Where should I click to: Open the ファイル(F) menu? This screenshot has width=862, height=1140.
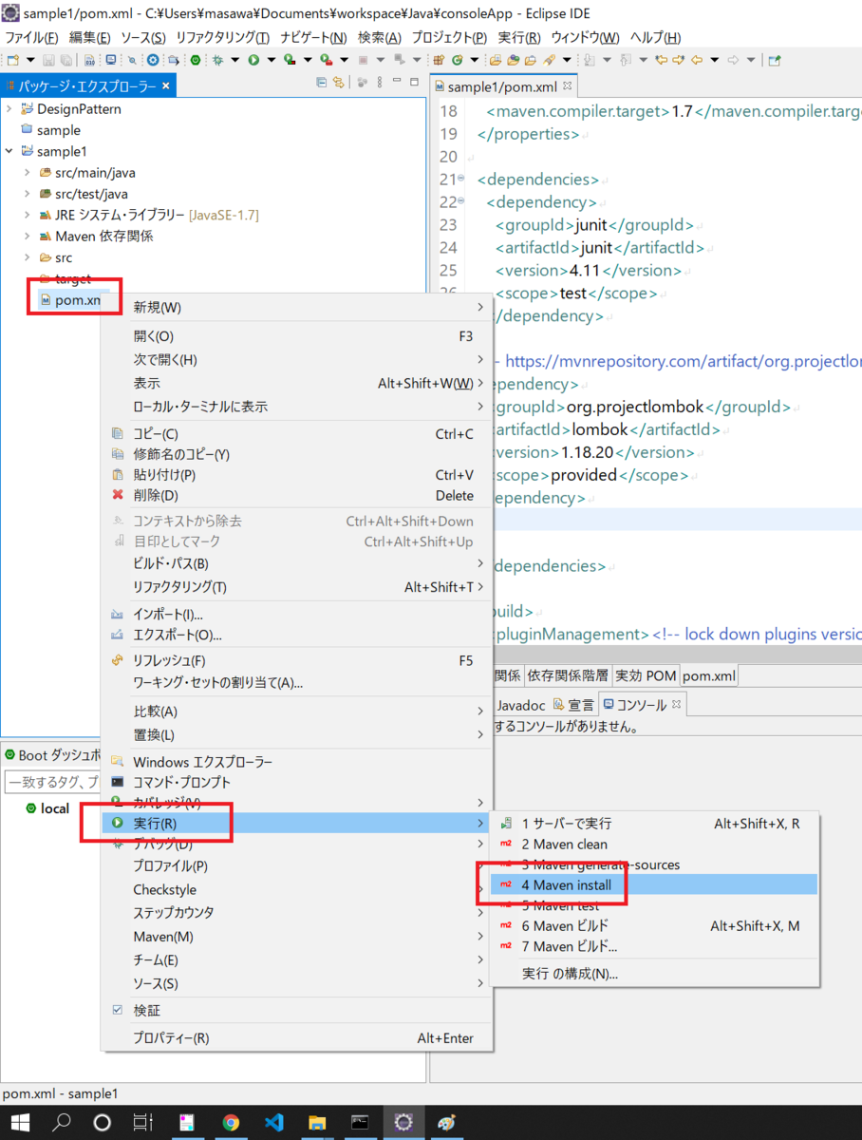pyautogui.click(x=31, y=37)
